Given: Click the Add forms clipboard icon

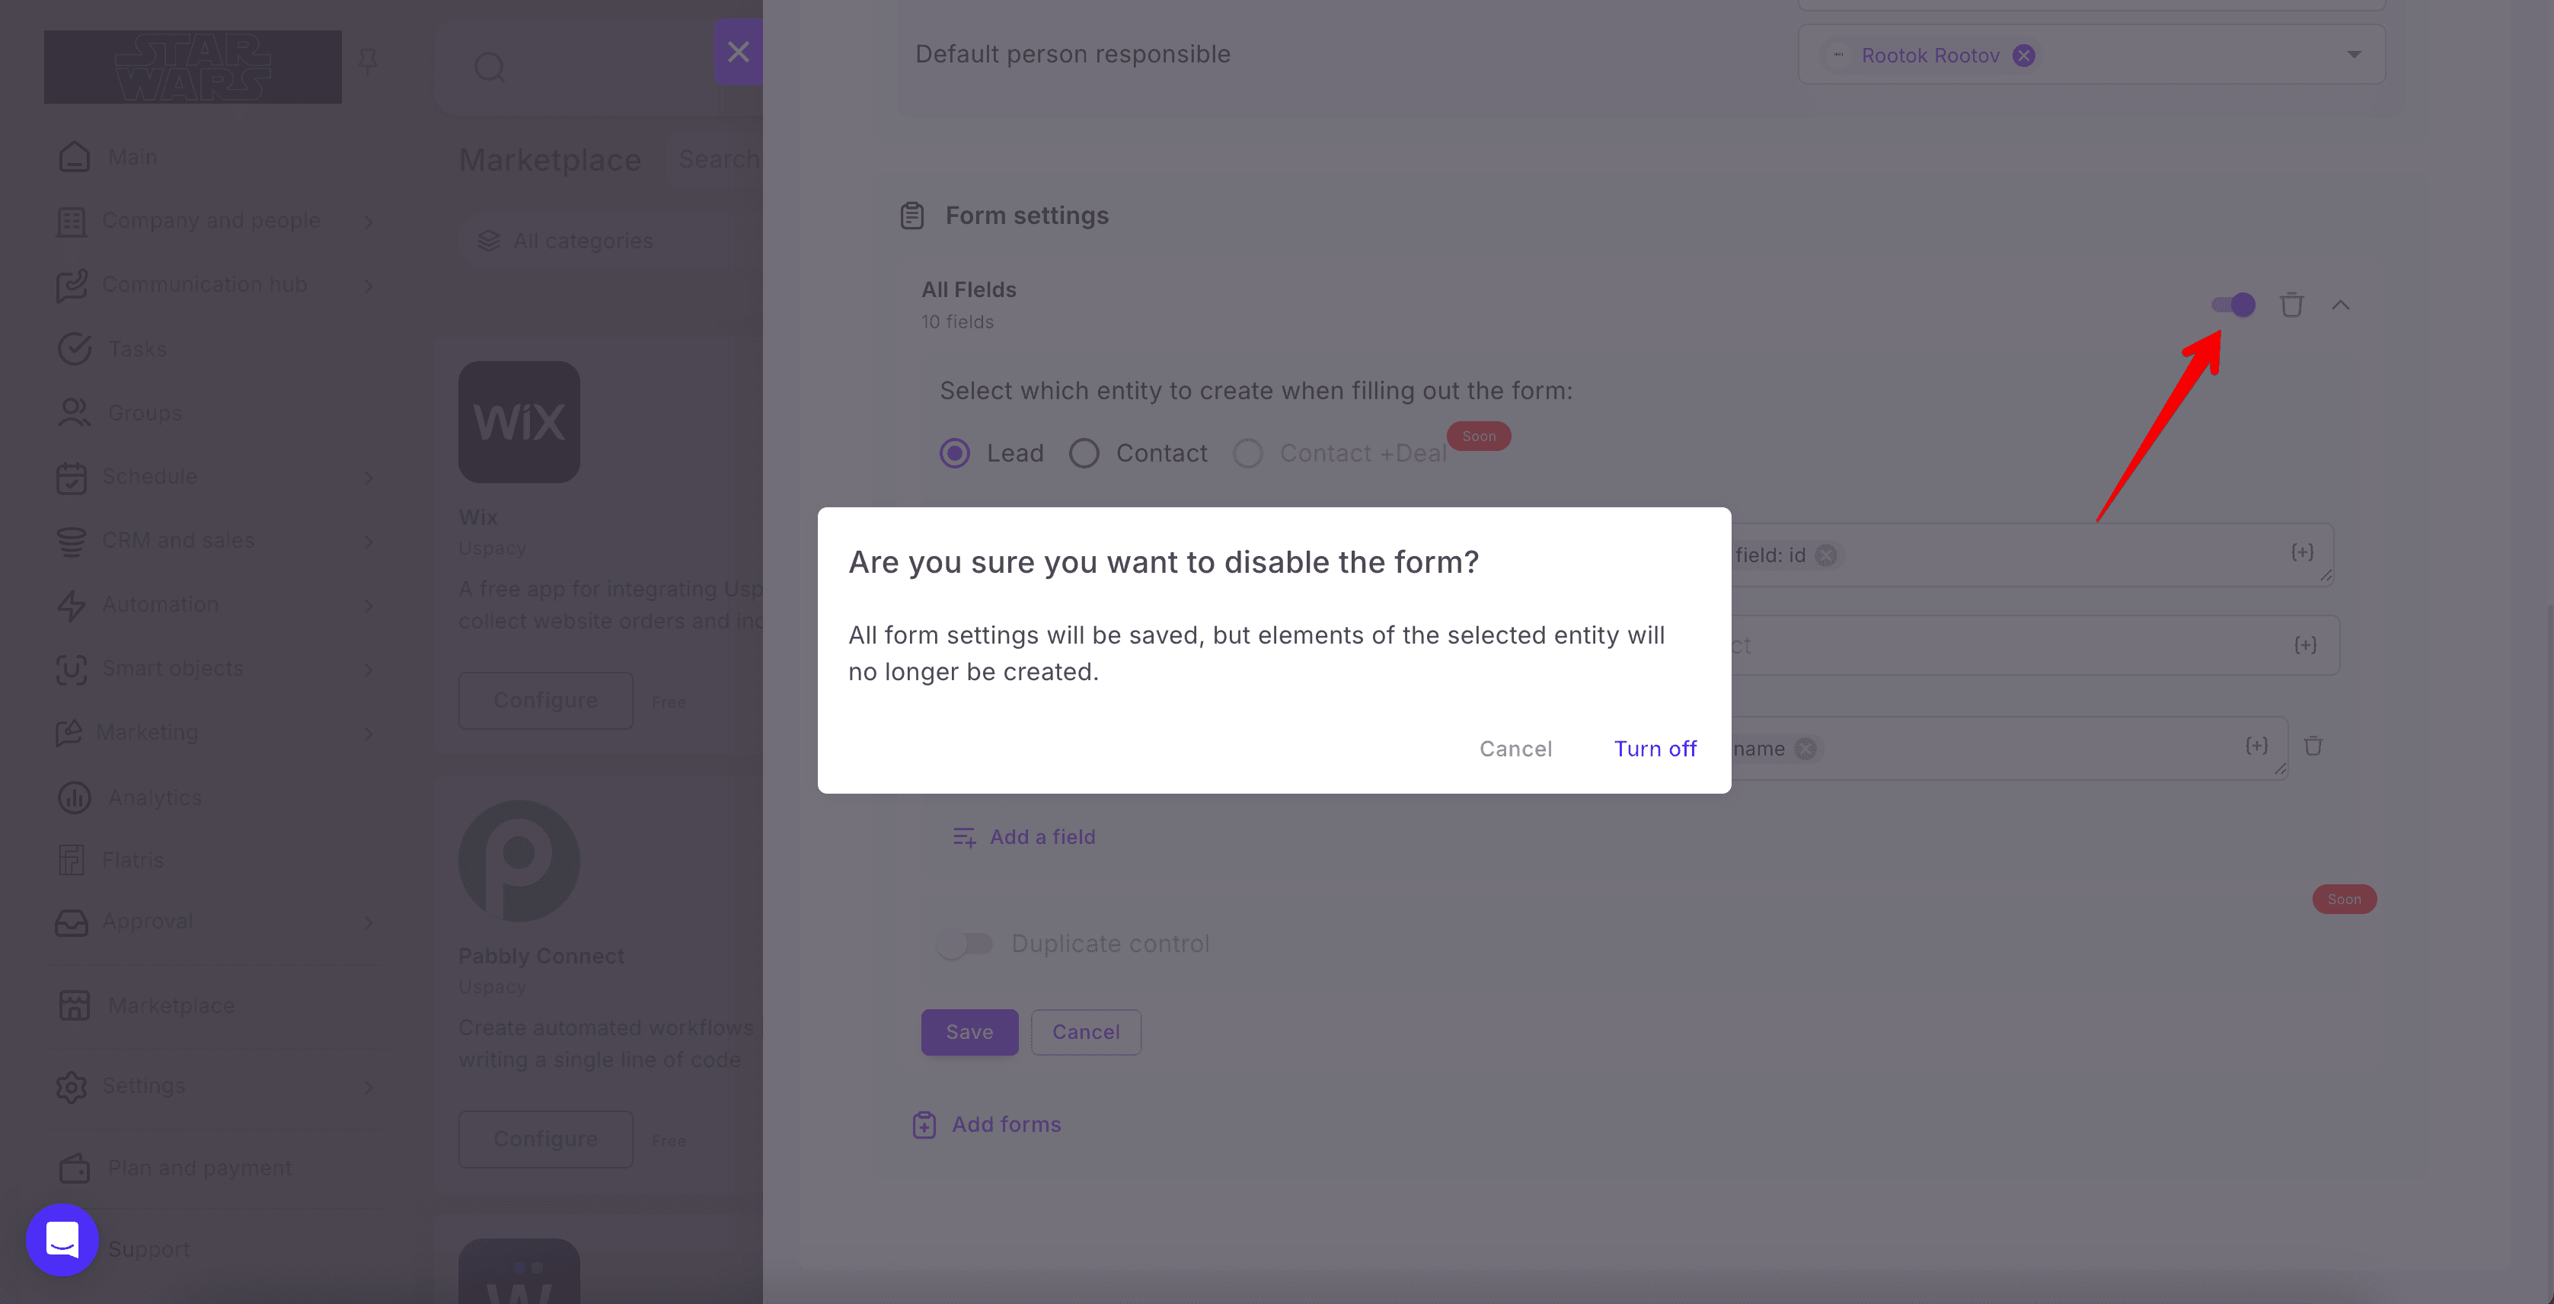Looking at the screenshot, I should pyautogui.click(x=924, y=1124).
